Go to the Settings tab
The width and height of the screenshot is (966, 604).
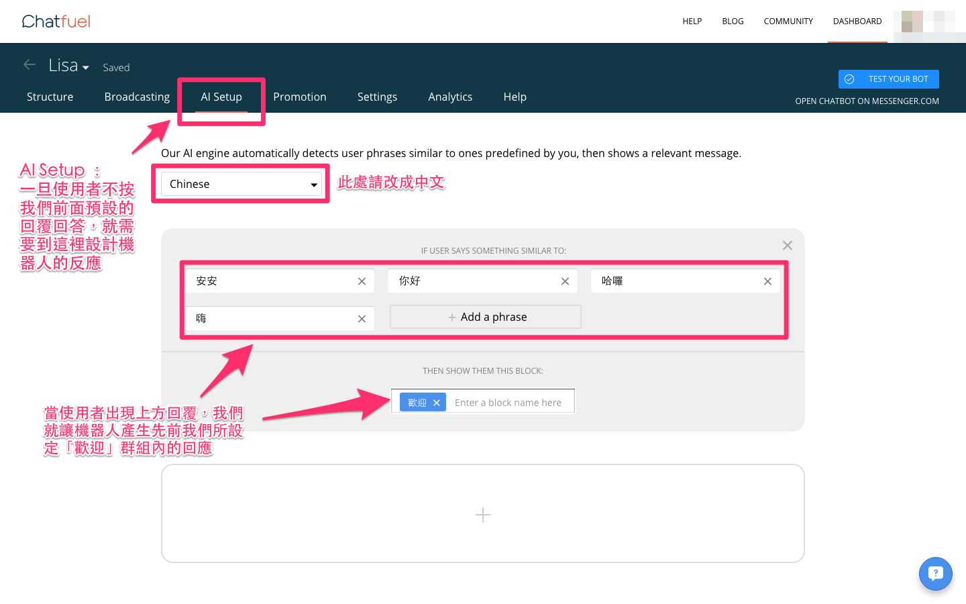pyautogui.click(x=378, y=97)
